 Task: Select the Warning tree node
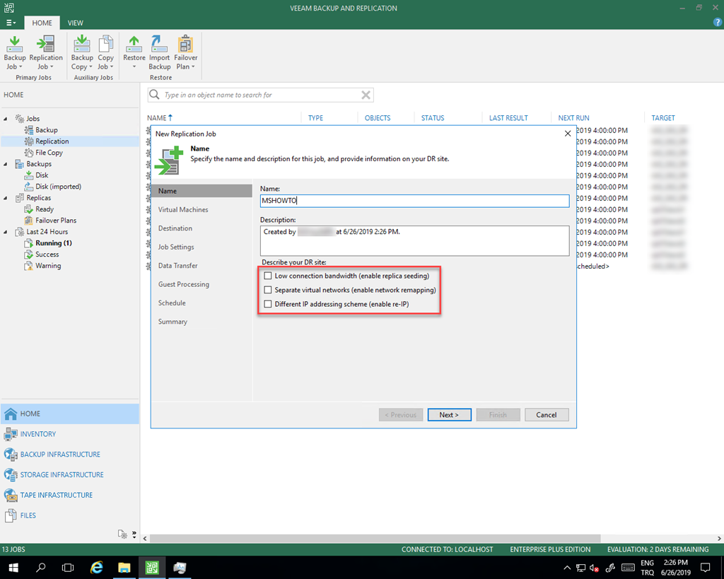pyautogui.click(x=47, y=266)
